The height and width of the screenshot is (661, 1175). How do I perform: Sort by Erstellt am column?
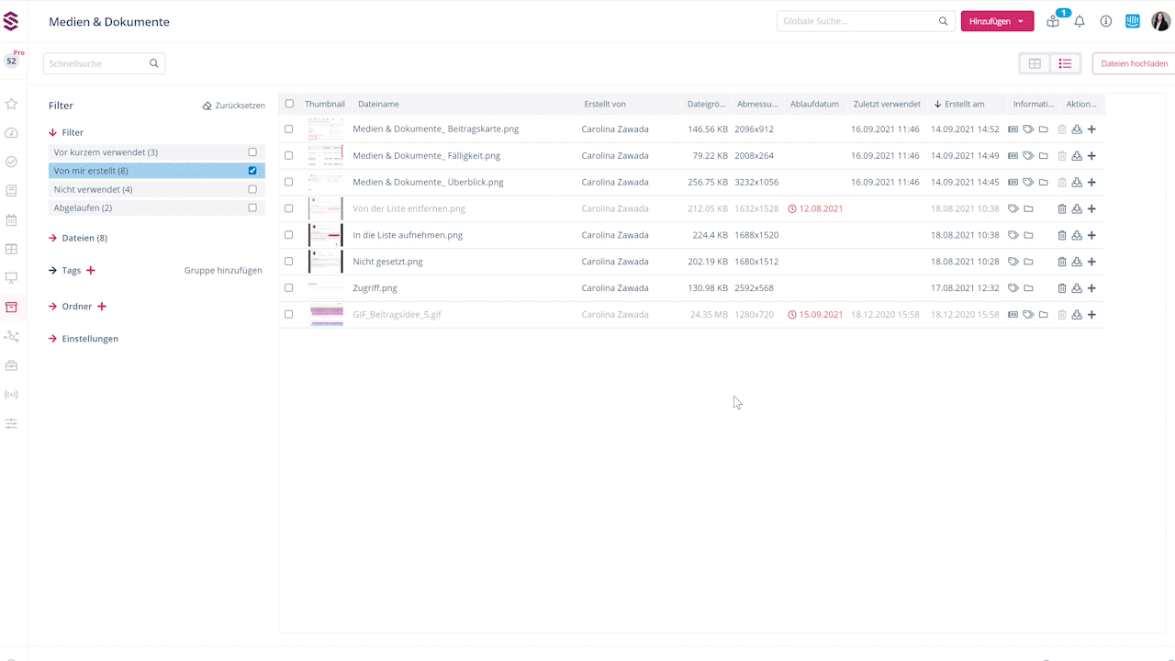(x=963, y=104)
